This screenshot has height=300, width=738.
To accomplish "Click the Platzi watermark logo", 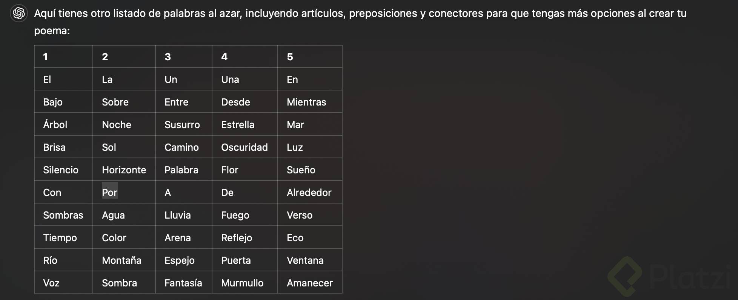I will (669, 277).
